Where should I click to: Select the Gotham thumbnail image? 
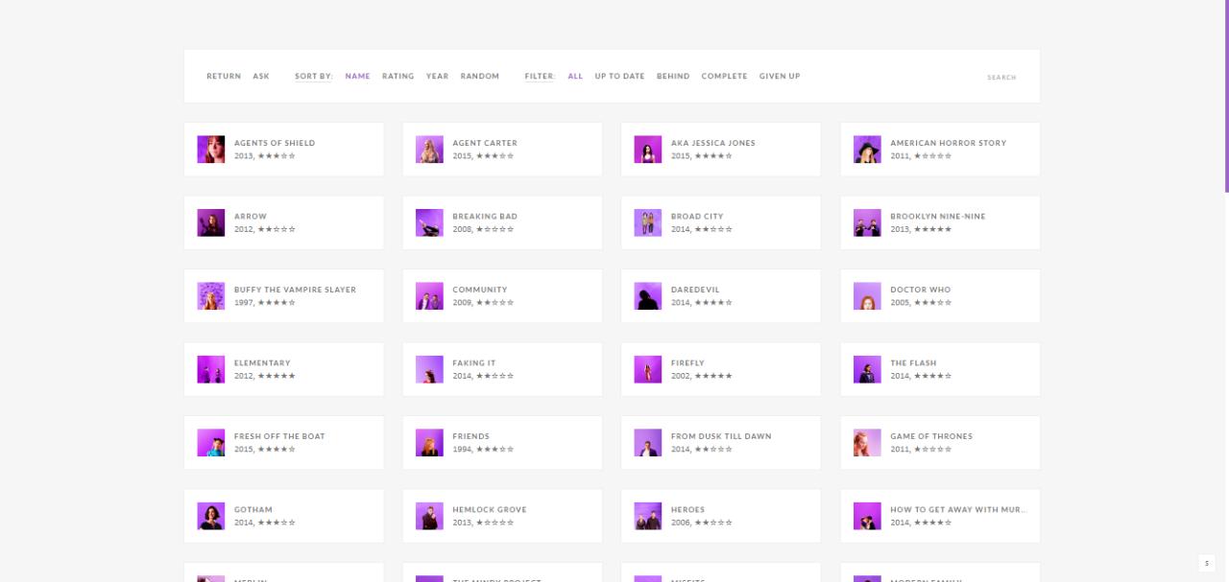[x=210, y=516]
